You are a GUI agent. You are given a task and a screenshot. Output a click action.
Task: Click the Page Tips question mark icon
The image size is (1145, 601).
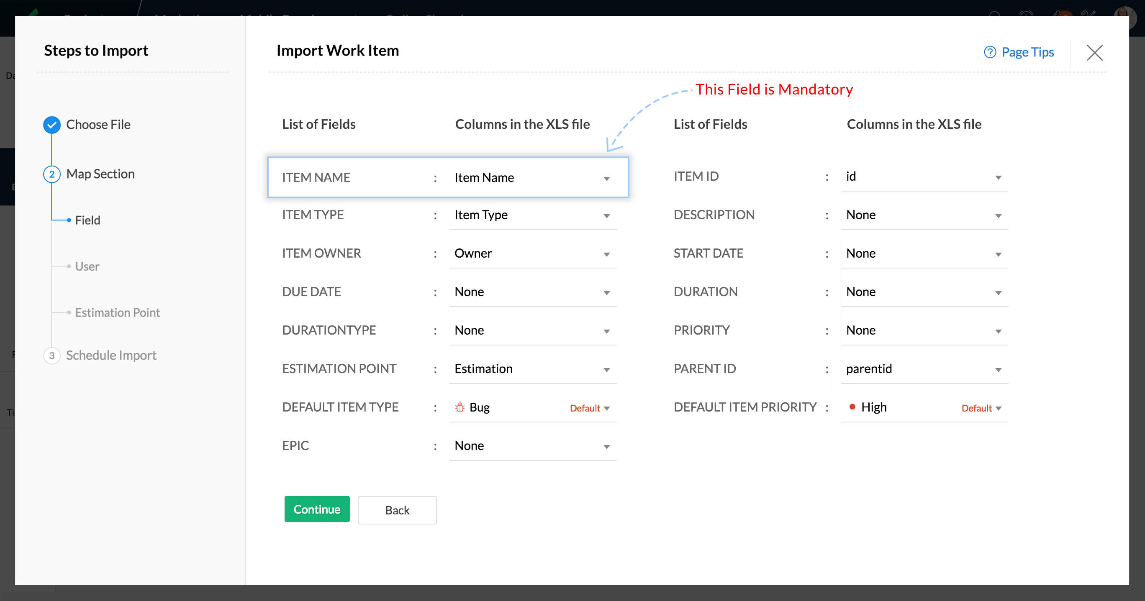point(989,52)
